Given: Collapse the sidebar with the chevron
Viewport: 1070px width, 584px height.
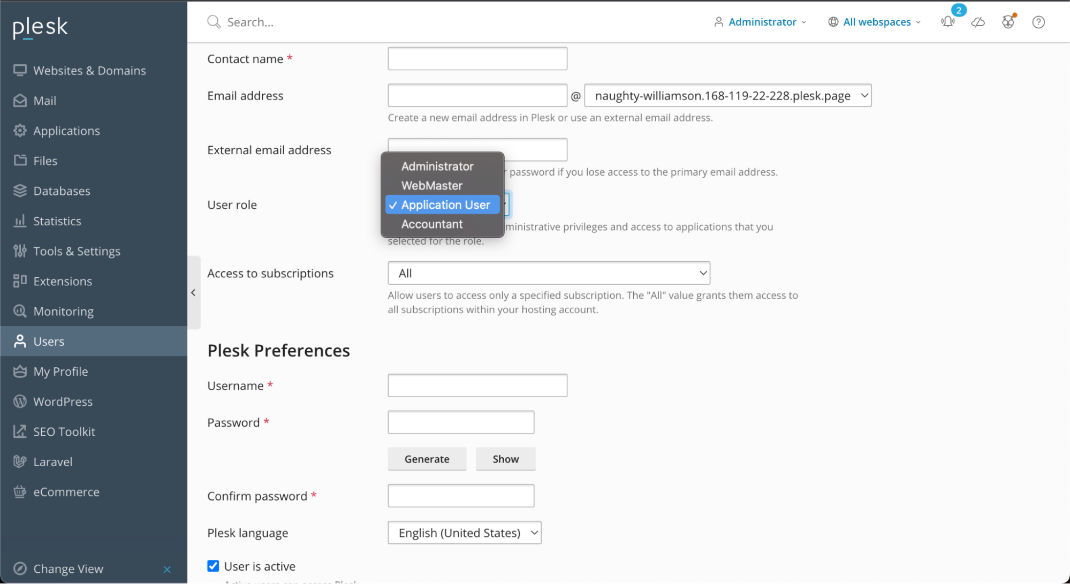Looking at the screenshot, I should click(x=193, y=292).
